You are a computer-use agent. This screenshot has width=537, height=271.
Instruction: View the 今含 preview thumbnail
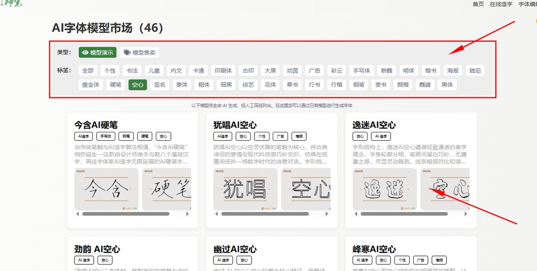click(x=106, y=189)
